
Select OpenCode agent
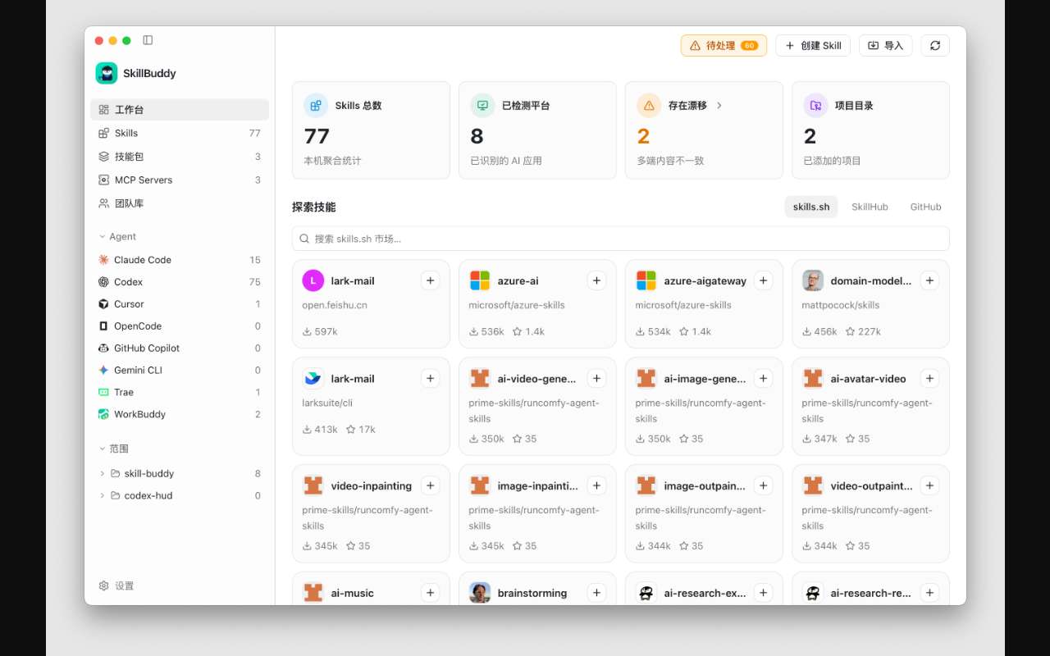click(180, 326)
